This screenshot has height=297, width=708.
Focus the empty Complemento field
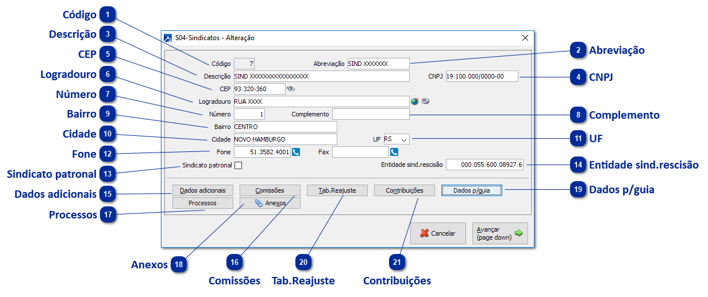click(x=371, y=114)
